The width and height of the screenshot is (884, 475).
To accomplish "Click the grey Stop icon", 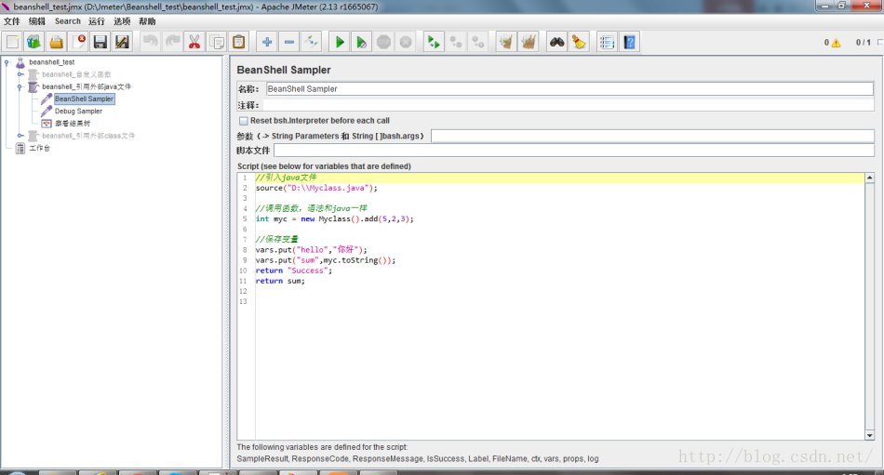I will pos(383,42).
